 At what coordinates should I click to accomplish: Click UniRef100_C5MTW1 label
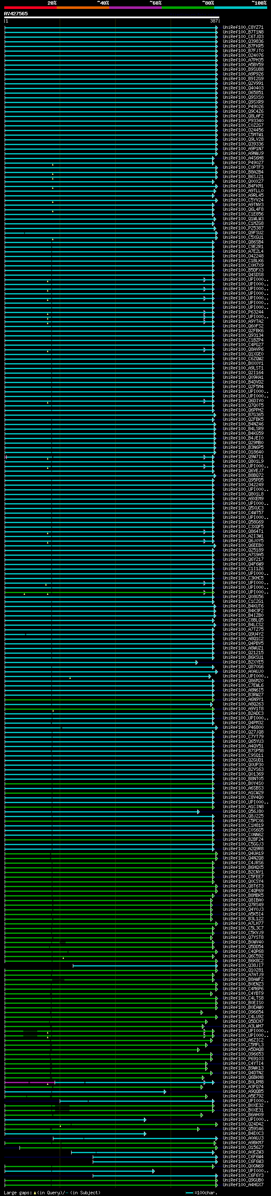tap(243, 134)
